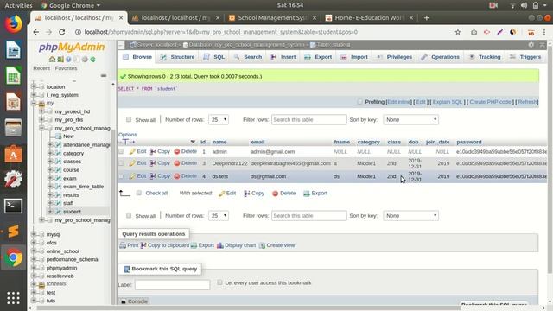Open a new browser tab
The image size is (553, 311).
426,17
